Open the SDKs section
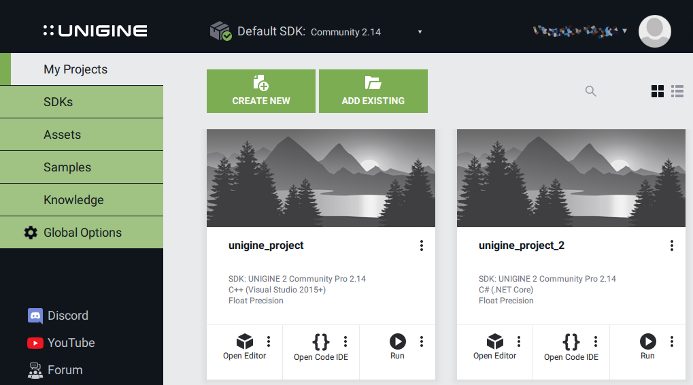 (82, 101)
